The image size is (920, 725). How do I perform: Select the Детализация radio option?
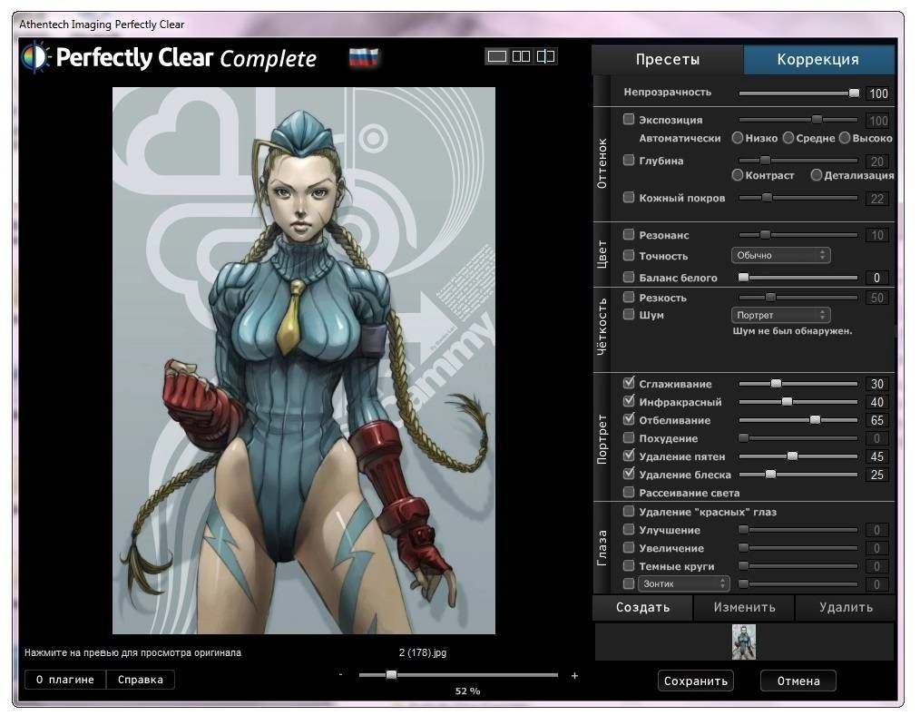[817, 175]
